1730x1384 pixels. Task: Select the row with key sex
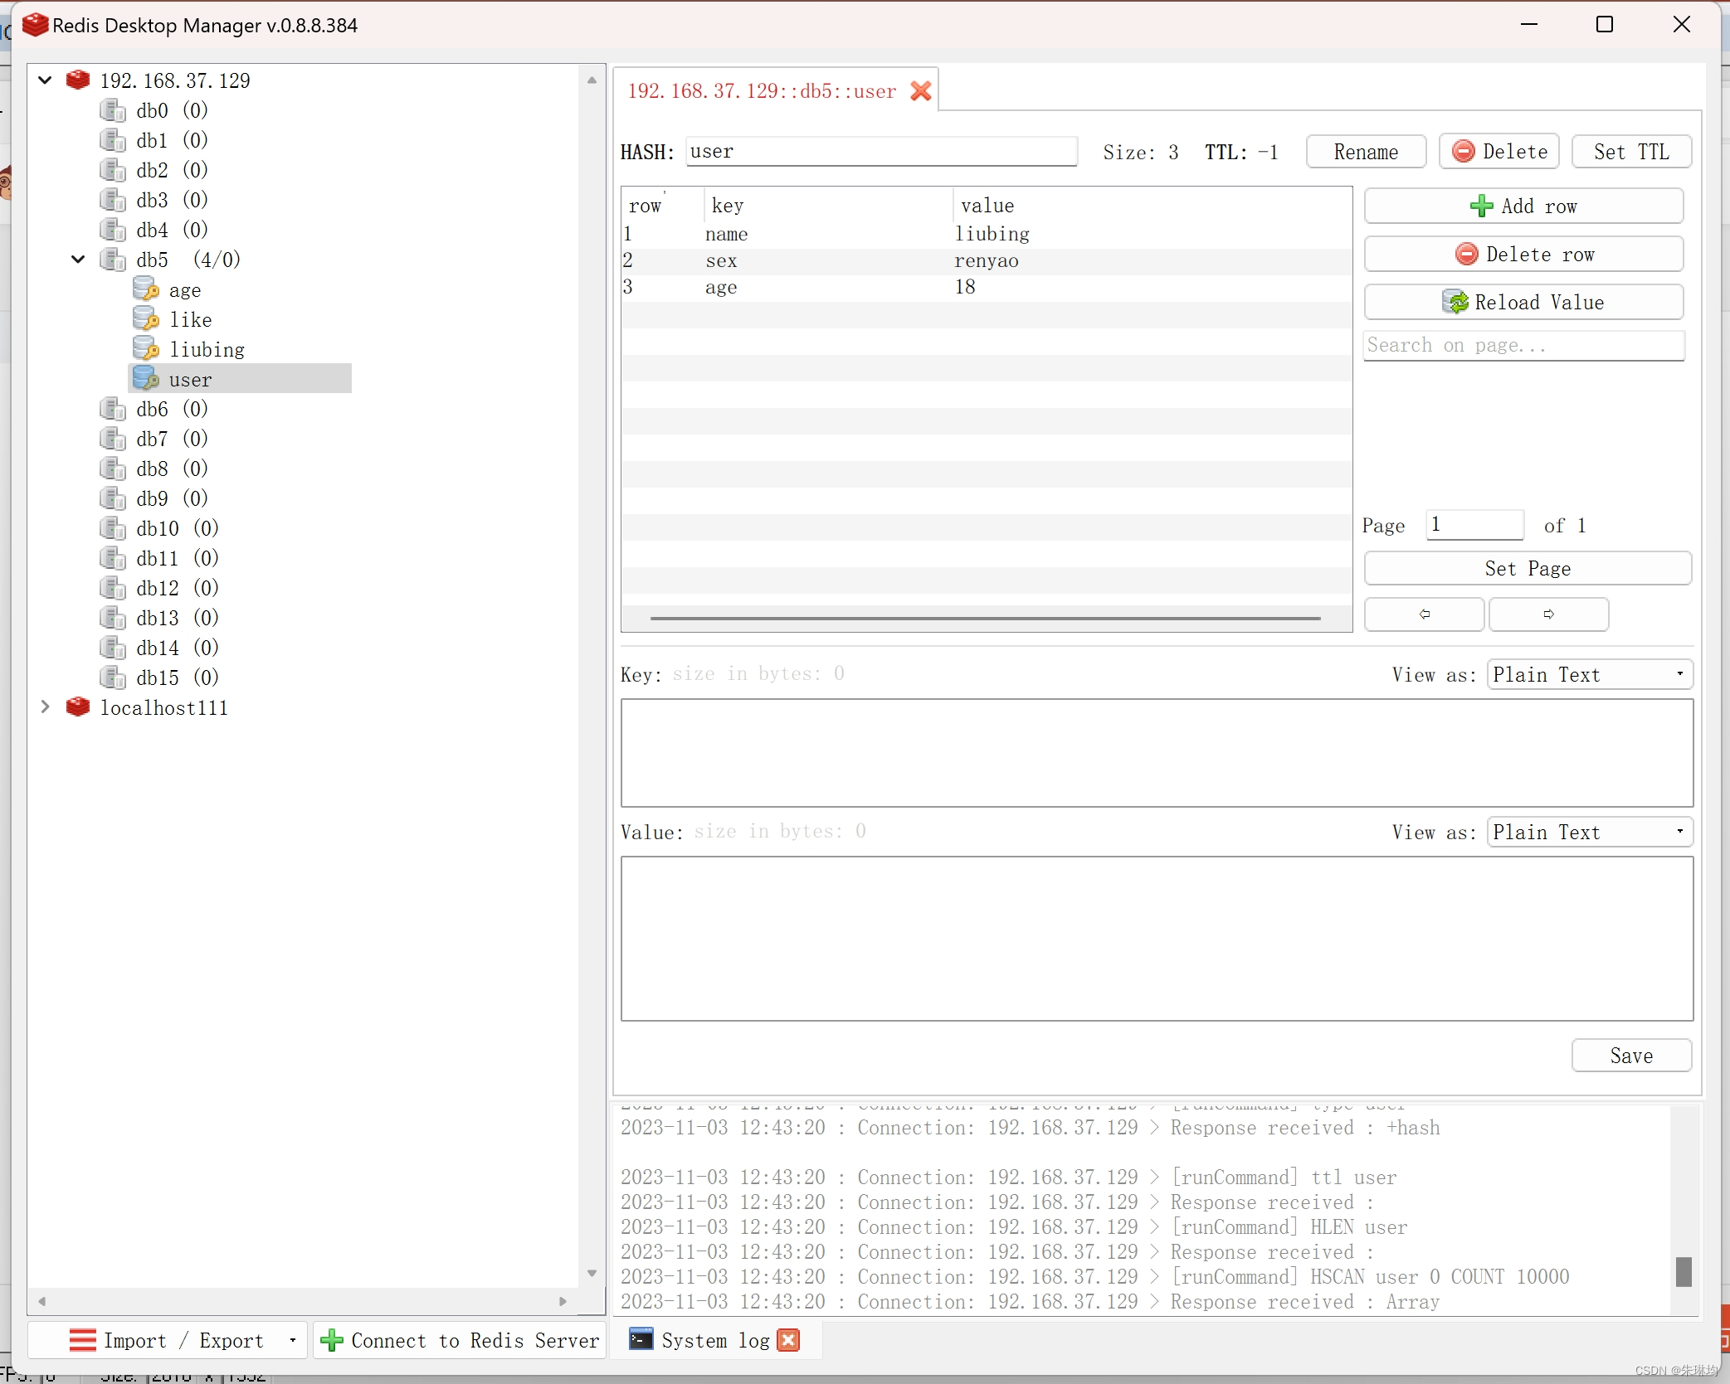point(987,261)
